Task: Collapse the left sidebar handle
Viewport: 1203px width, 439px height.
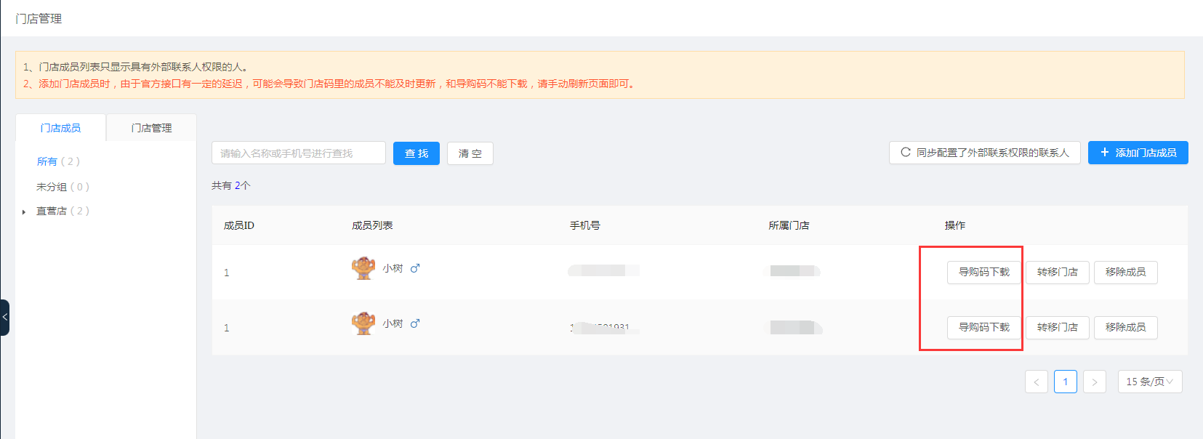Action: (x=4, y=318)
